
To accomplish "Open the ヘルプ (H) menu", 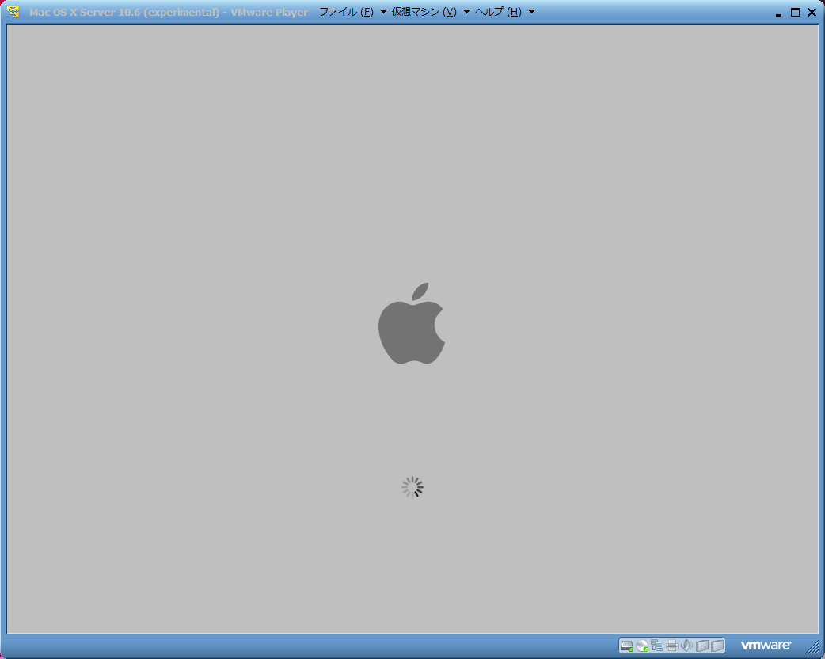I will (504, 12).
